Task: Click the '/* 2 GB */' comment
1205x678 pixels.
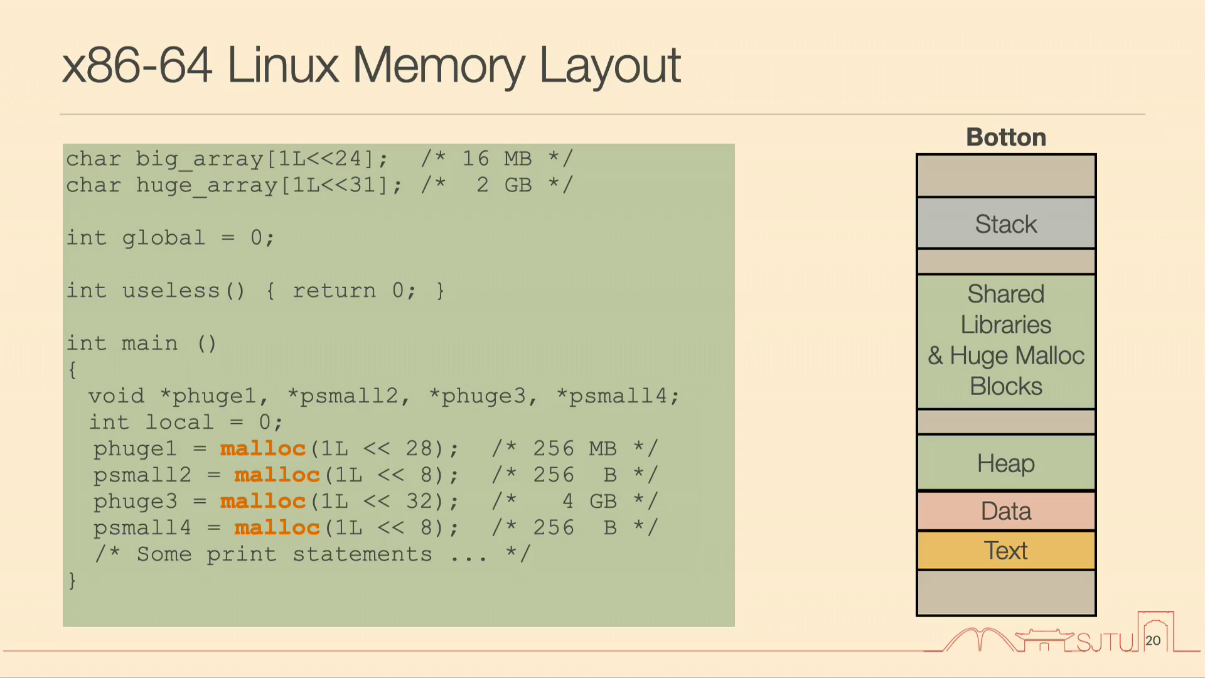Action: pyautogui.click(x=498, y=185)
